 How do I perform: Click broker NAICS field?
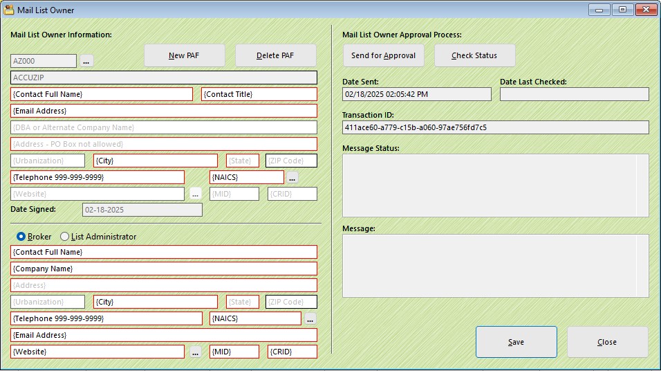pos(255,318)
